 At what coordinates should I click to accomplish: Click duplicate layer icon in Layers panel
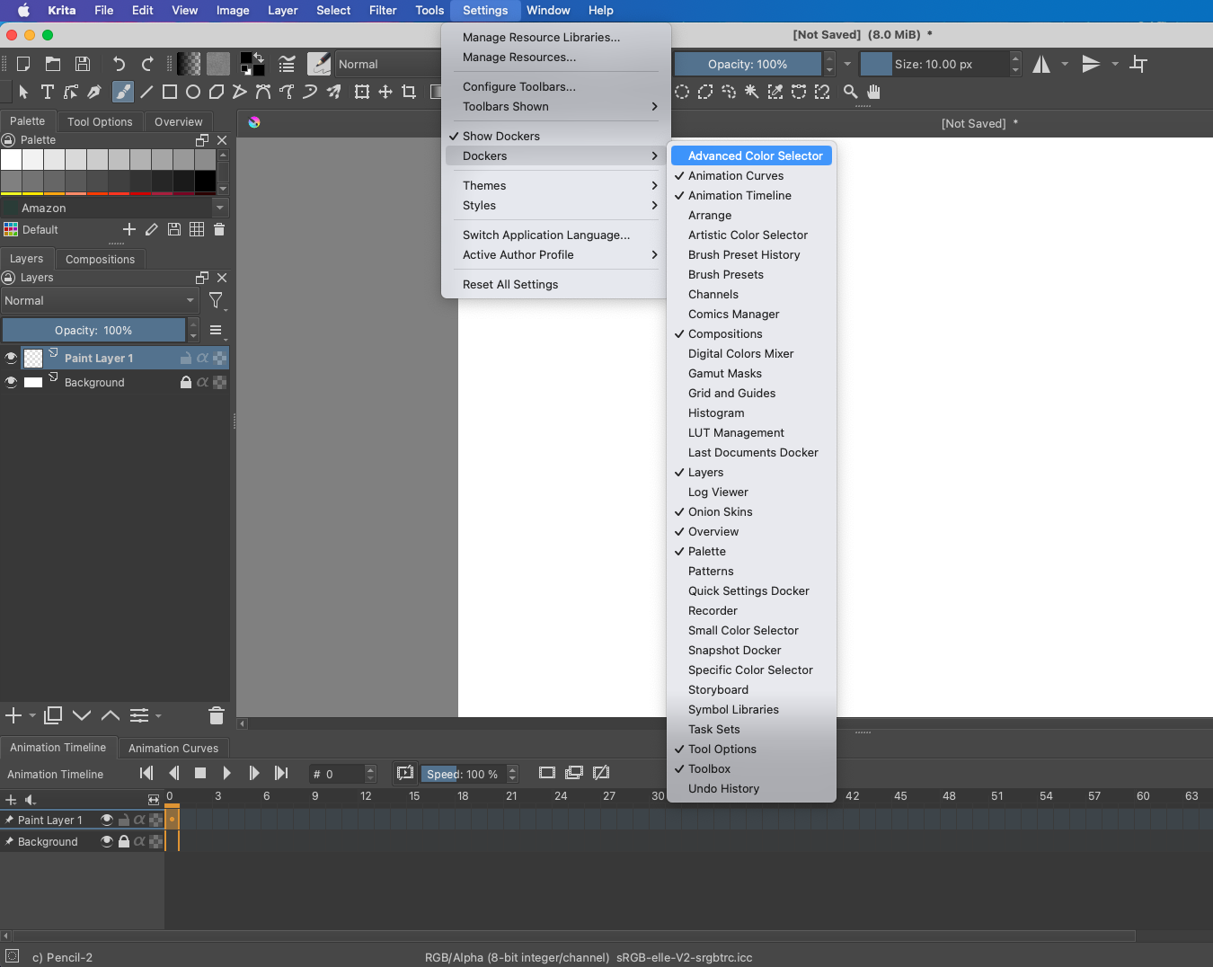click(53, 715)
